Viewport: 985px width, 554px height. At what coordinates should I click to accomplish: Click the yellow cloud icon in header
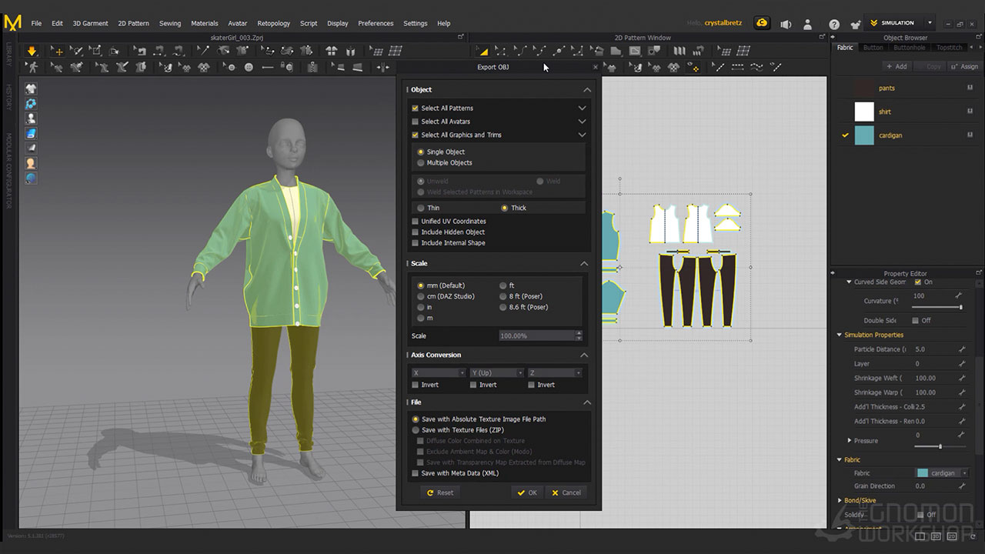(761, 23)
